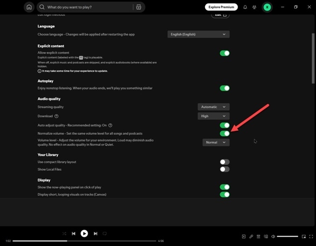
Task: Click the Display heading
Action: pyautogui.click(x=44, y=180)
